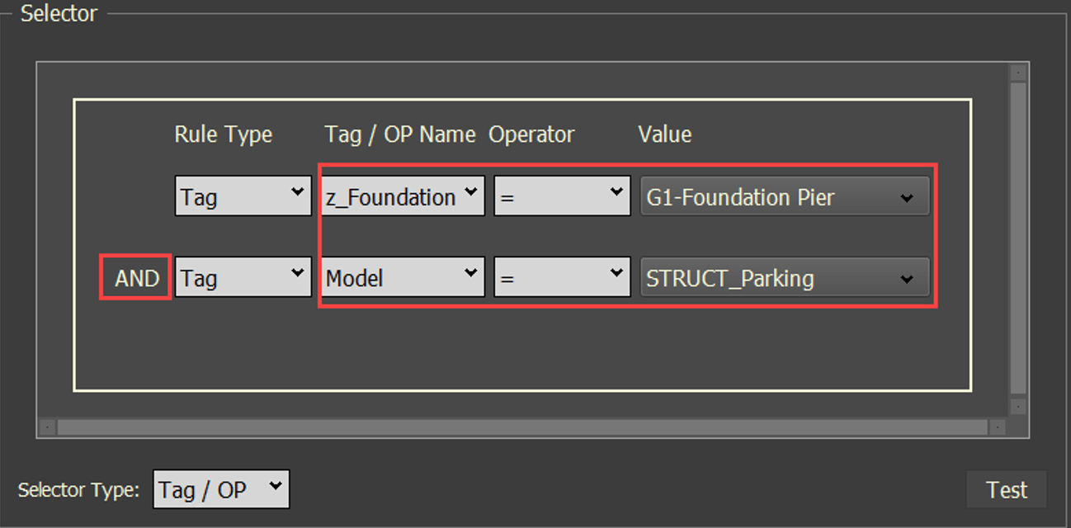Click the Test button
Viewport: 1071px width, 528px height.
click(x=1007, y=490)
